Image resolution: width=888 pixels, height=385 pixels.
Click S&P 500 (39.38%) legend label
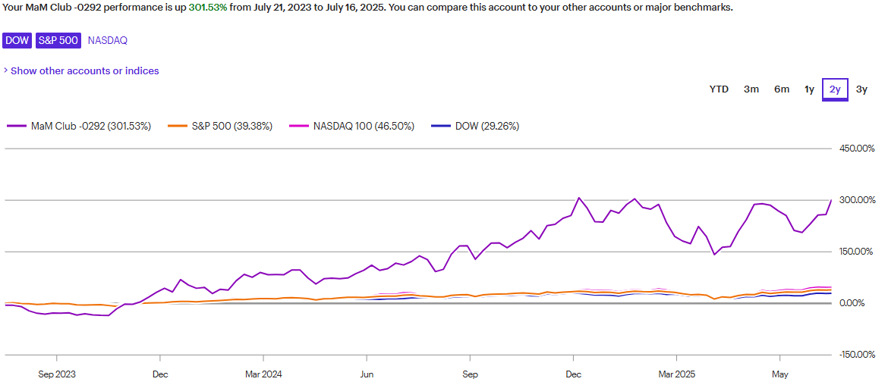pos(231,126)
